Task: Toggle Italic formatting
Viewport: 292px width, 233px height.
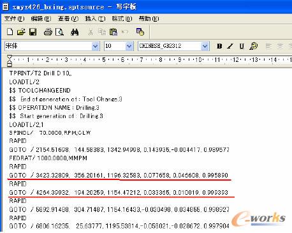Action: 230,46
